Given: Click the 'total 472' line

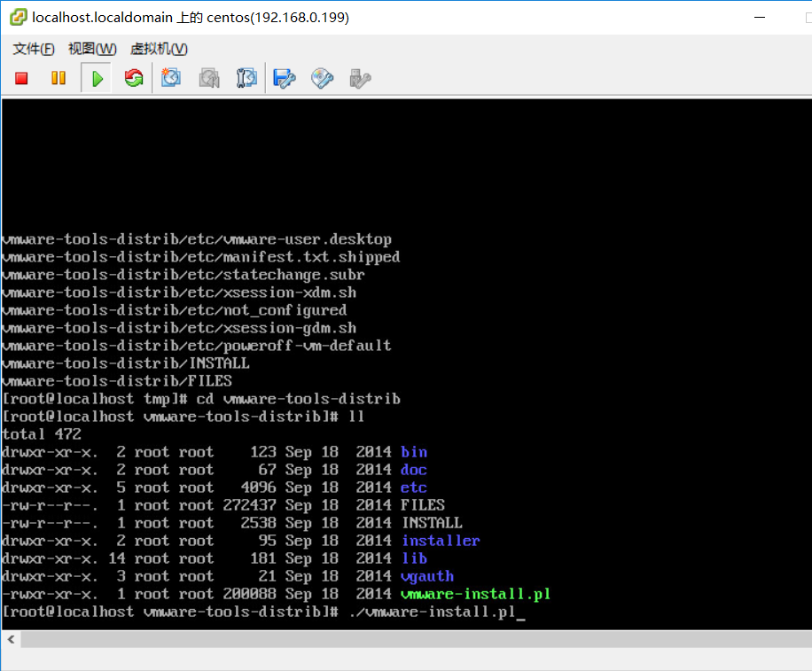Looking at the screenshot, I should pos(42,433).
